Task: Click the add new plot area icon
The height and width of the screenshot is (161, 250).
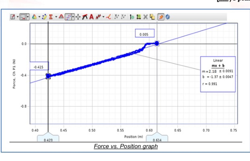Action: [x=139, y=17]
